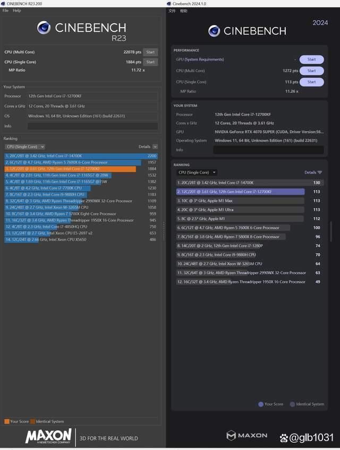
Task: Click Info input field in Cinebench 2024
Action: (268, 150)
